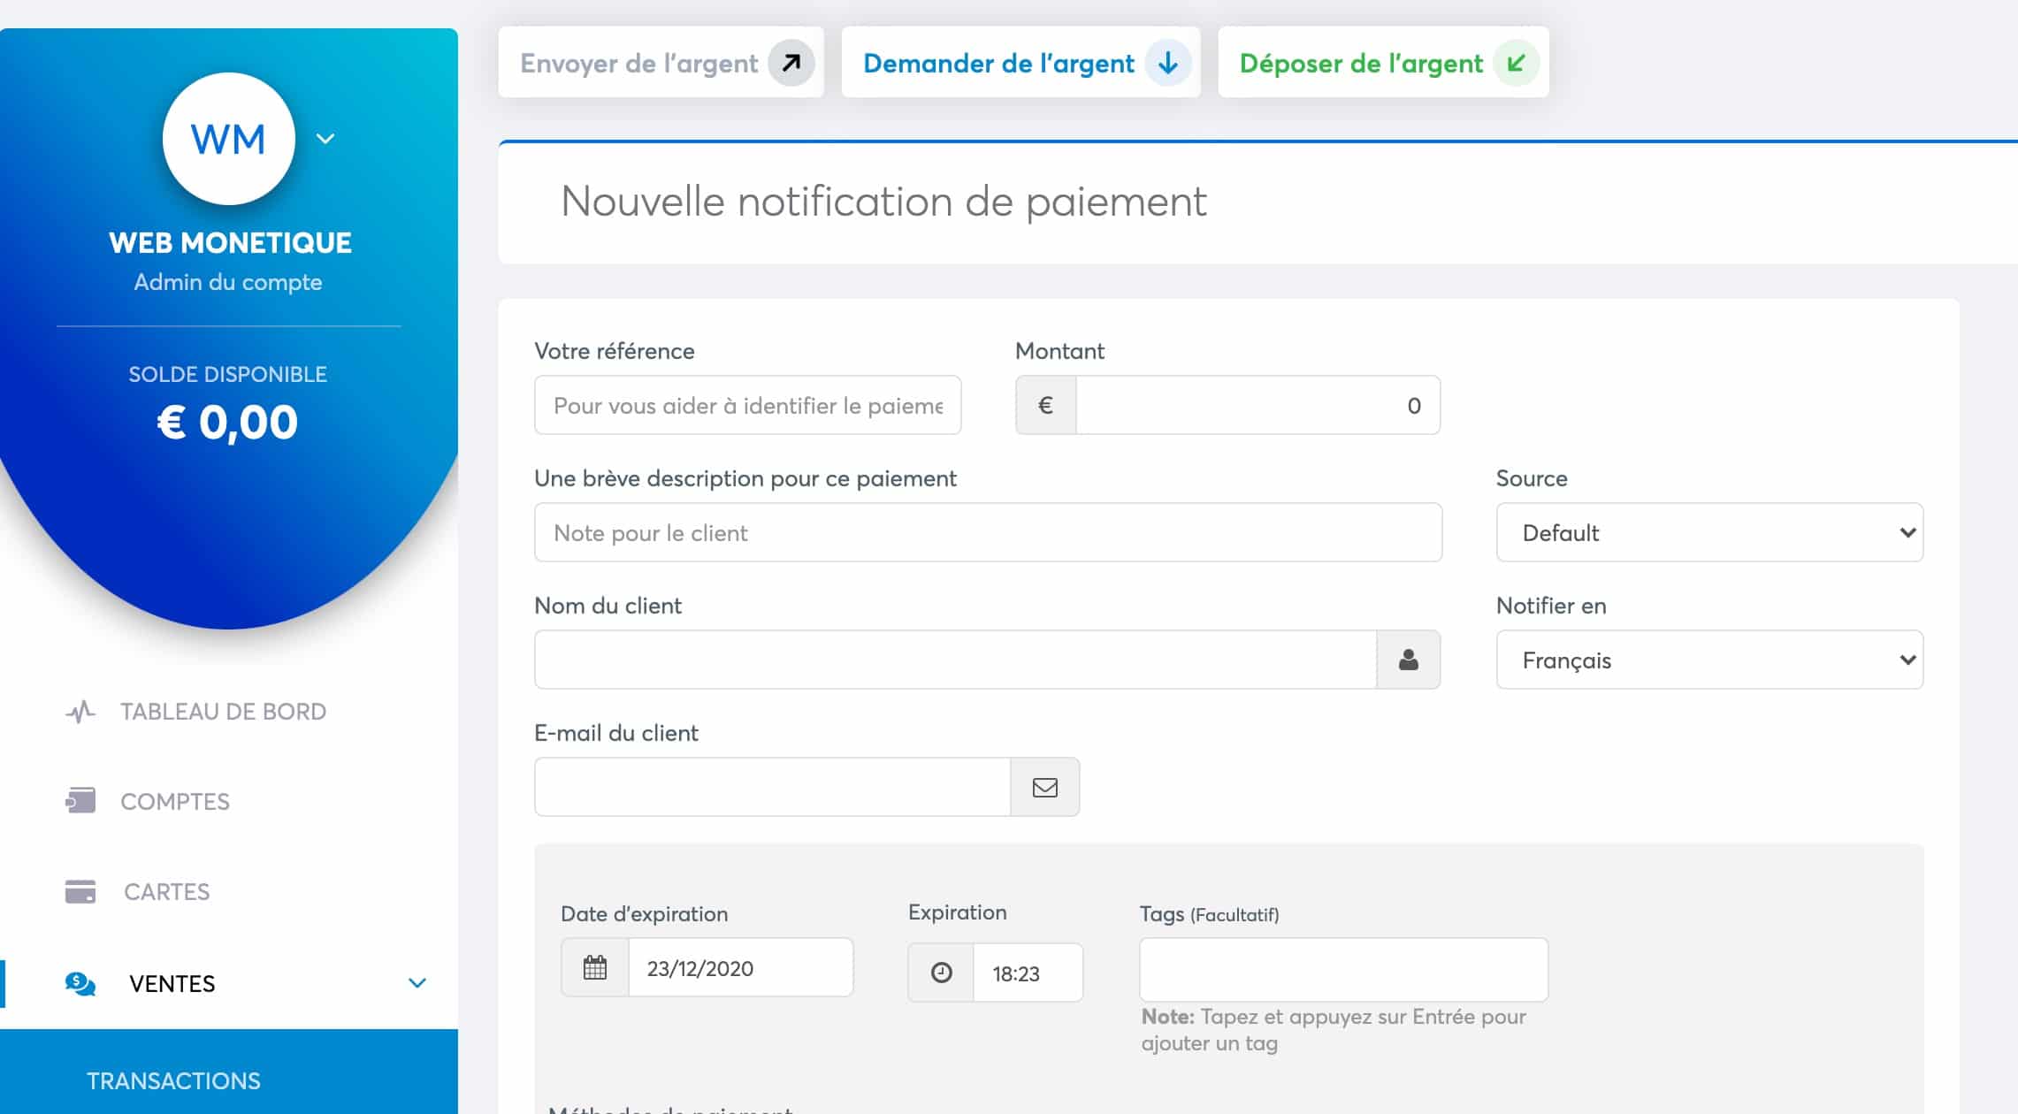Open COMPTES in the sidebar
This screenshot has width=2018, height=1114.
click(175, 801)
